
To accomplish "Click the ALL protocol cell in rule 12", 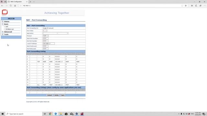I will tap(38, 85).
